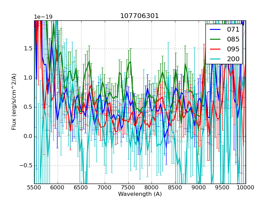Click the 7500 x-axis tick label
This screenshot has height=204, width=273.
(128, 187)
